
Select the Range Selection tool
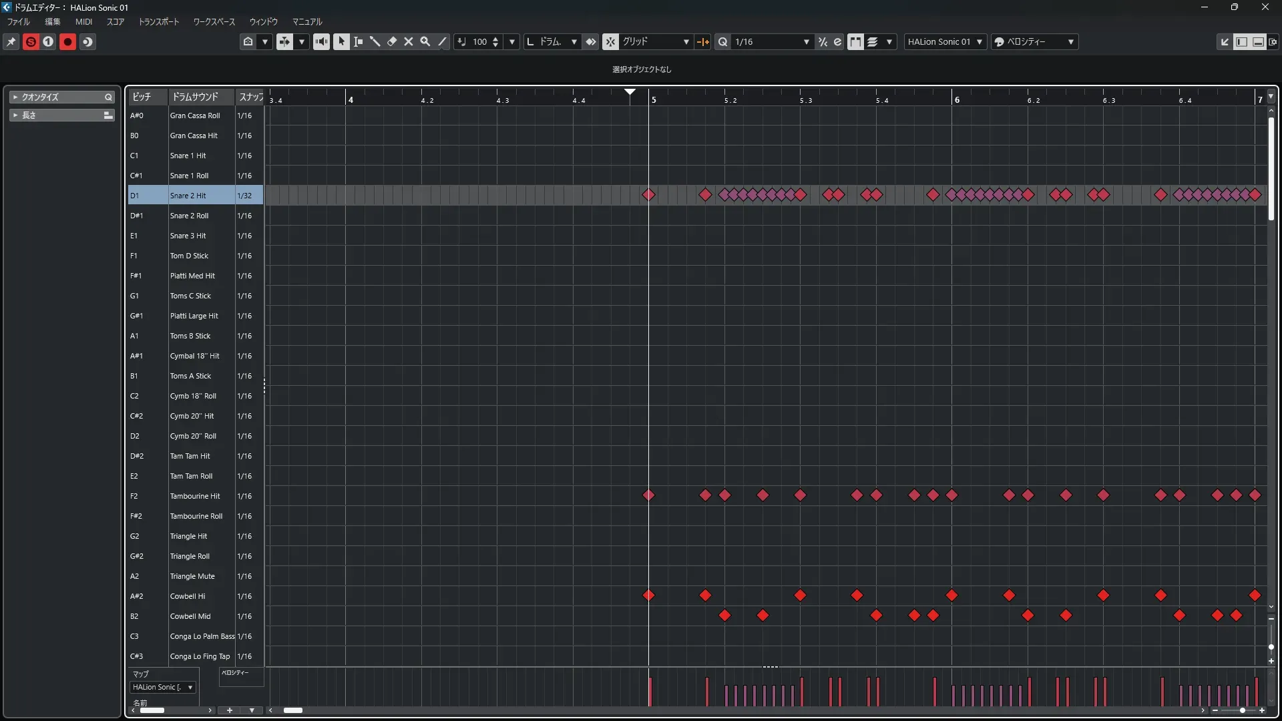click(x=358, y=41)
